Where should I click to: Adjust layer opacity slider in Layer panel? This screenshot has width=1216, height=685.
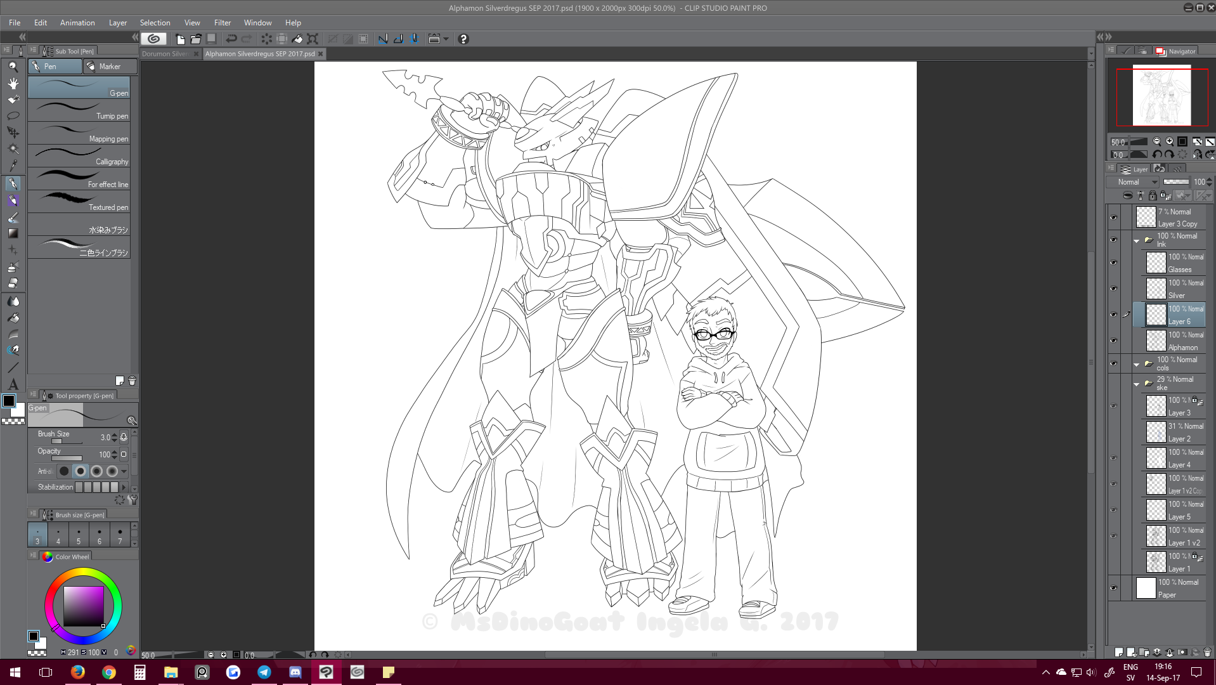click(x=1176, y=182)
